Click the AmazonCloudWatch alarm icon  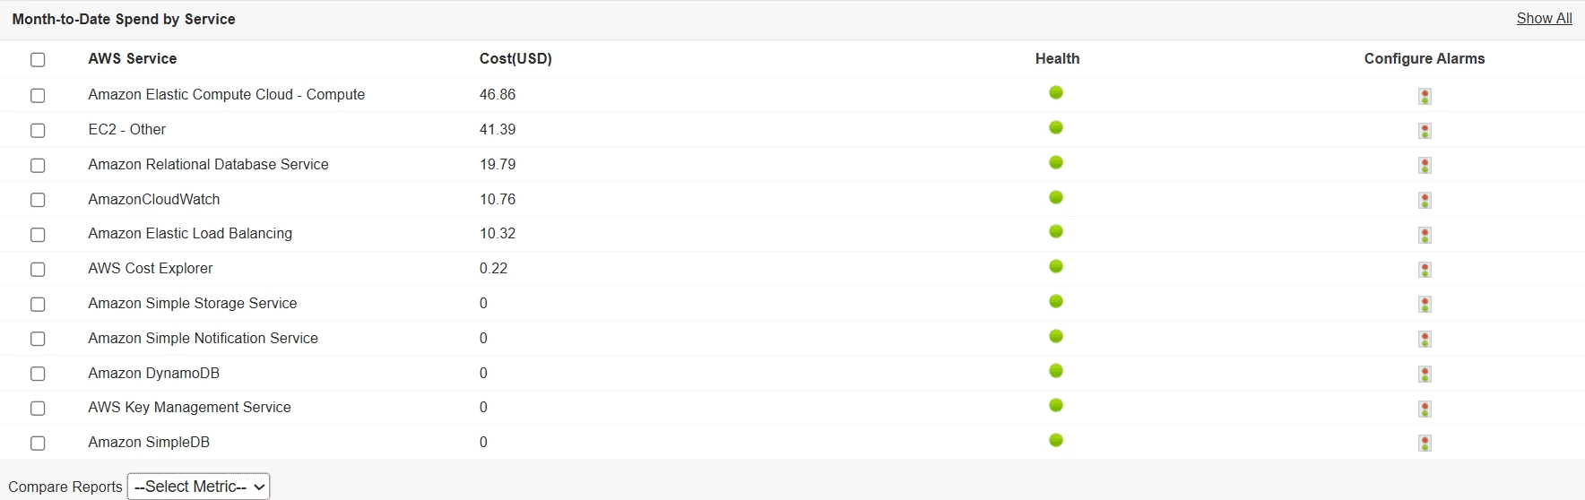[1425, 201]
